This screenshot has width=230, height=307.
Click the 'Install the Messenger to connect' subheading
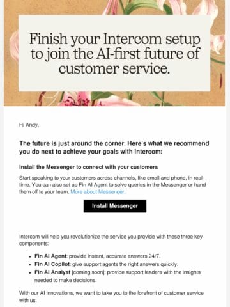pos(88,167)
